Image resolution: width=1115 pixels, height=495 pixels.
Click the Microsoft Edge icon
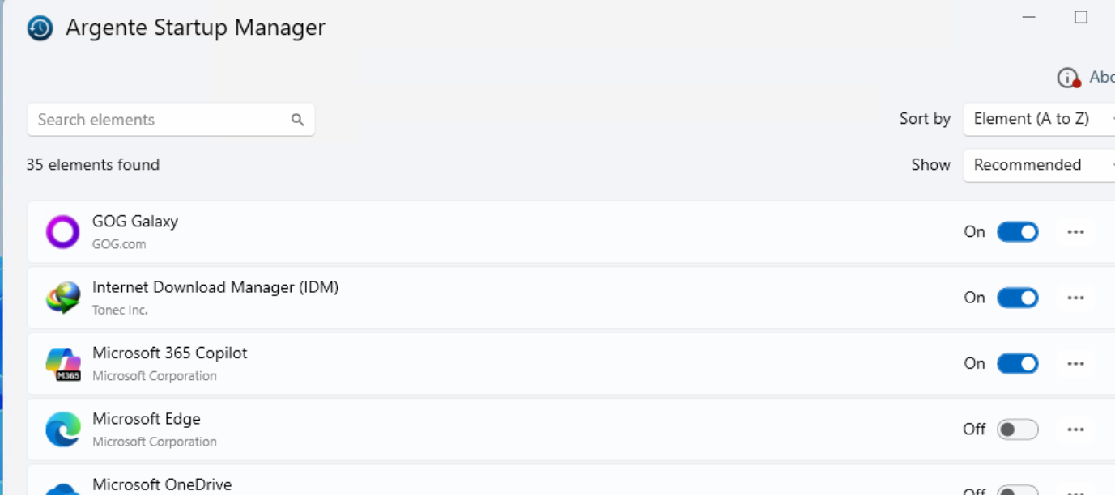[x=62, y=429]
